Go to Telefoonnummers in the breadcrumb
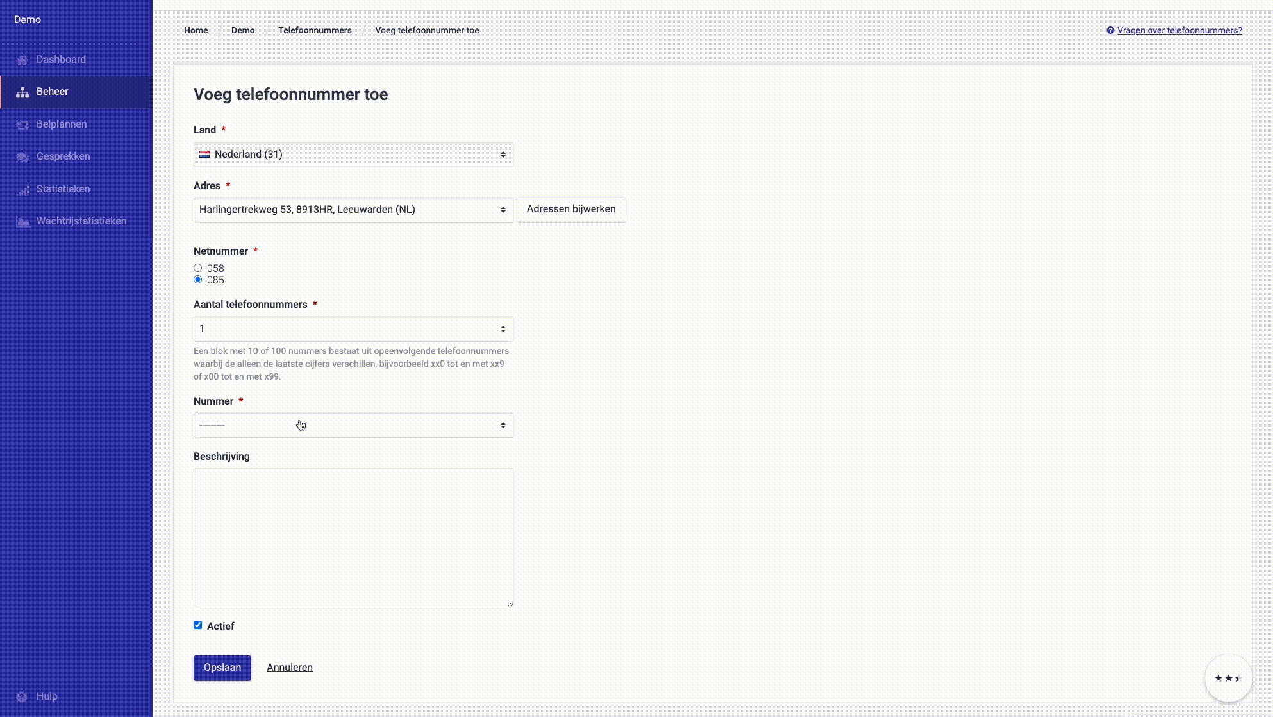 click(315, 30)
